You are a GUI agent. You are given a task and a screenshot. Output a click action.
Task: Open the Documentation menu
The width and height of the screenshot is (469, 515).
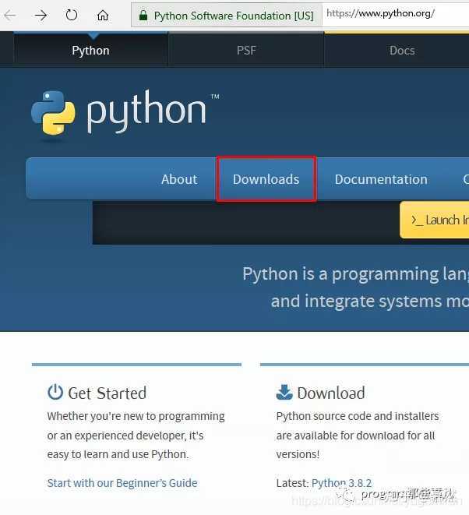point(381,179)
